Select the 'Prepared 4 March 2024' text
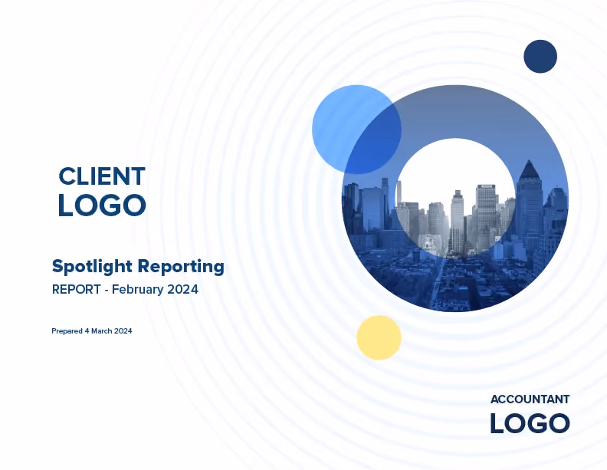607x470 pixels. (x=92, y=331)
